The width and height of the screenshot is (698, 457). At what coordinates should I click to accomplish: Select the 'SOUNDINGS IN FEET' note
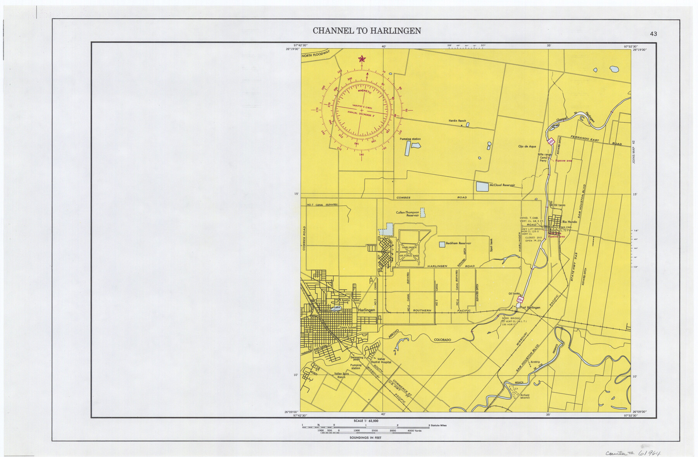[x=365, y=438]
